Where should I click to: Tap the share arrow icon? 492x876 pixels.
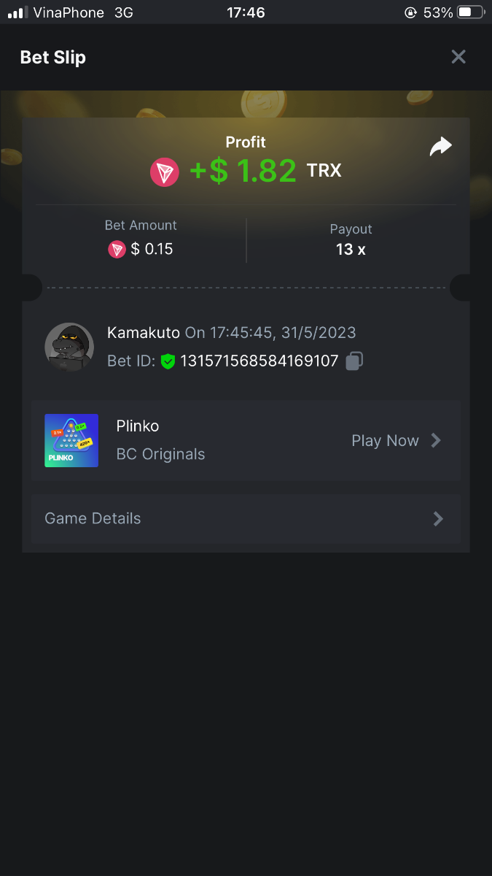(x=440, y=147)
